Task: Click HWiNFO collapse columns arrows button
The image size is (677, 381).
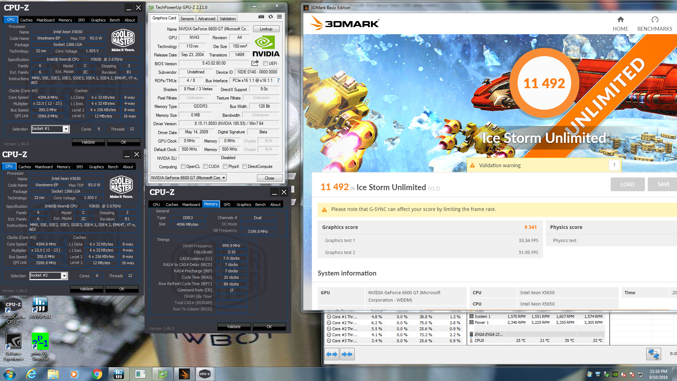Action: 347,354
